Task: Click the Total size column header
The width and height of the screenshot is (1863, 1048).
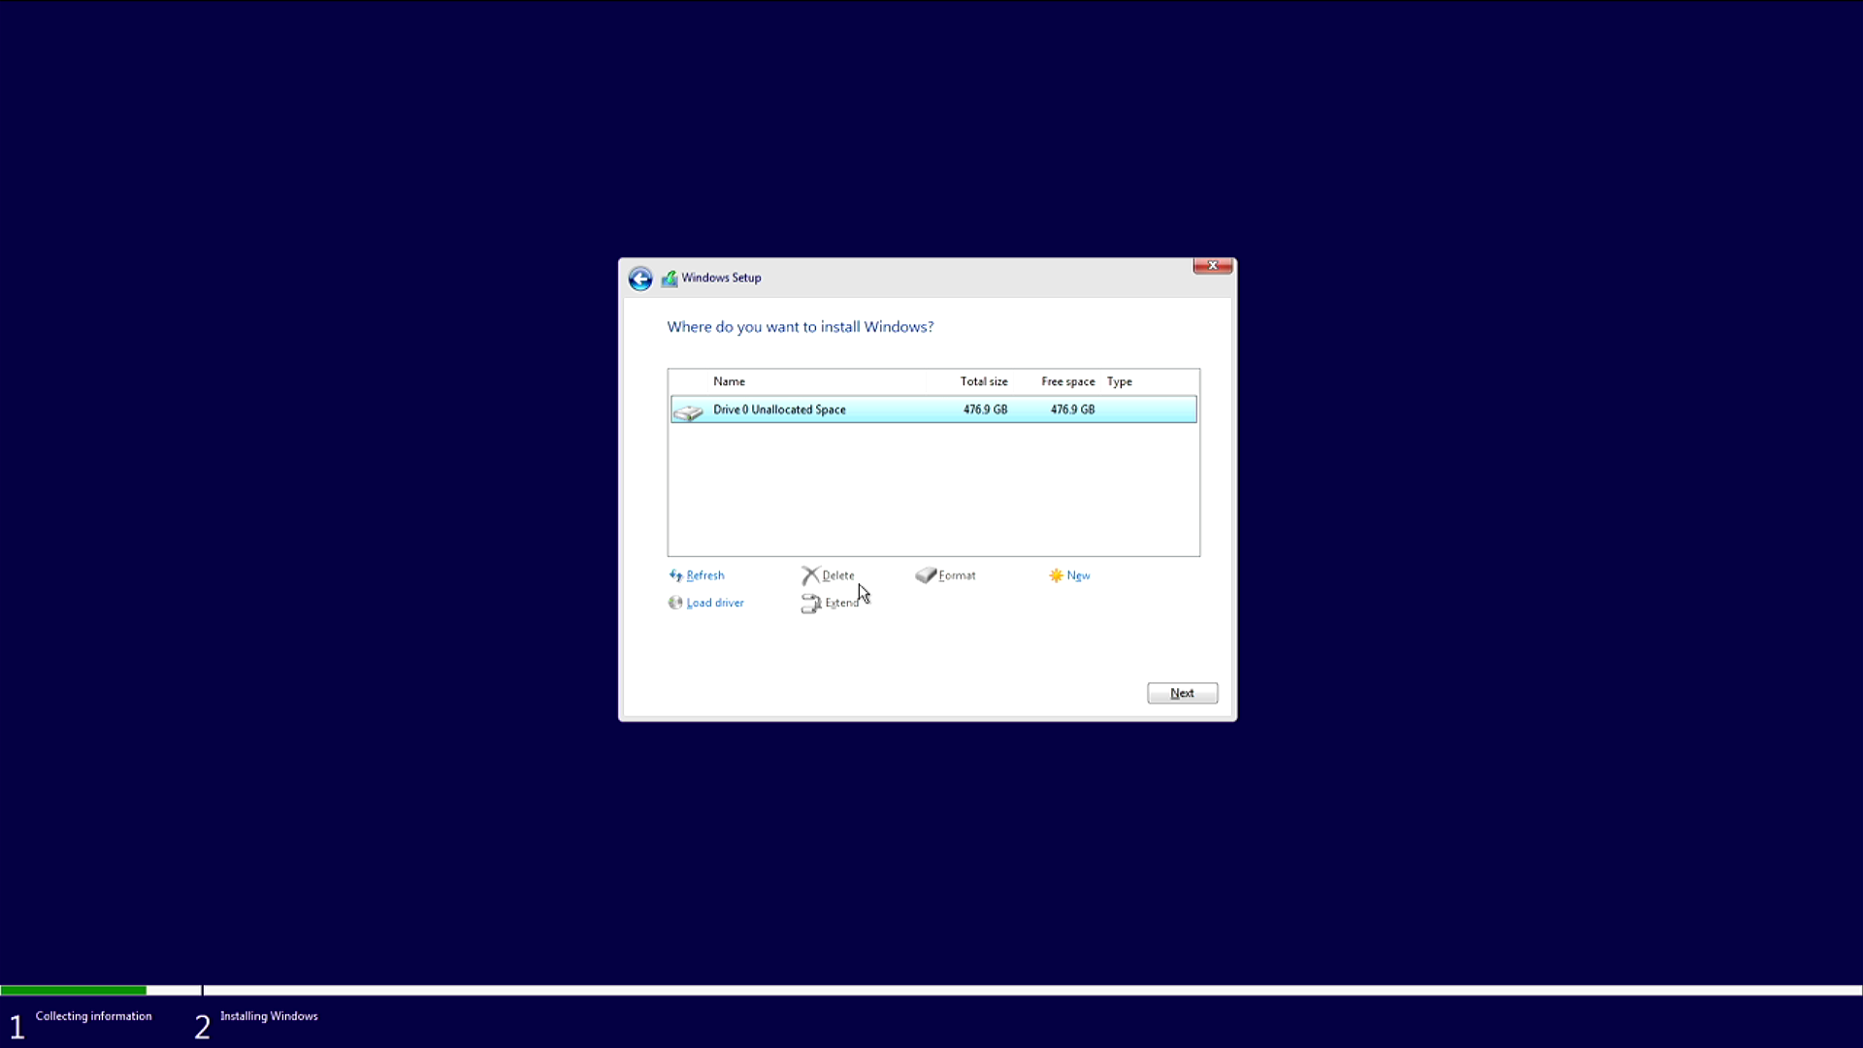Action: coord(984,381)
